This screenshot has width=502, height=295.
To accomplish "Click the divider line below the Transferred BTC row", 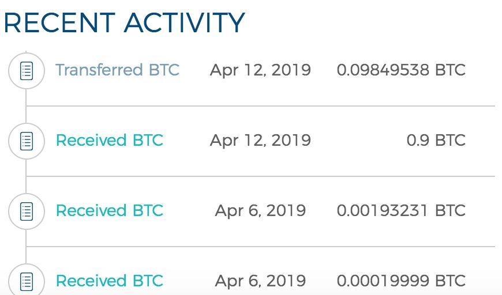I will [x=260, y=106].
